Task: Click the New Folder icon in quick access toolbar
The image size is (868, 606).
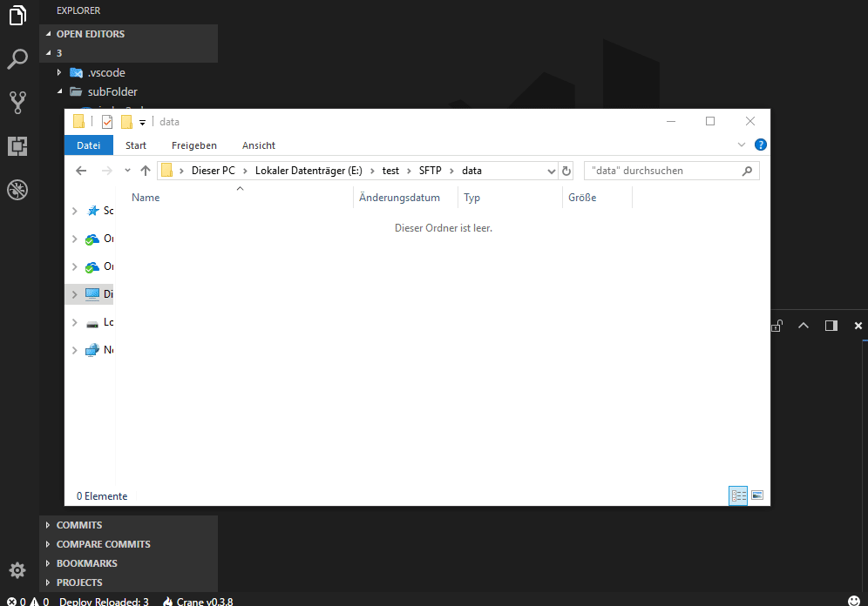Action: click(126, 122)
